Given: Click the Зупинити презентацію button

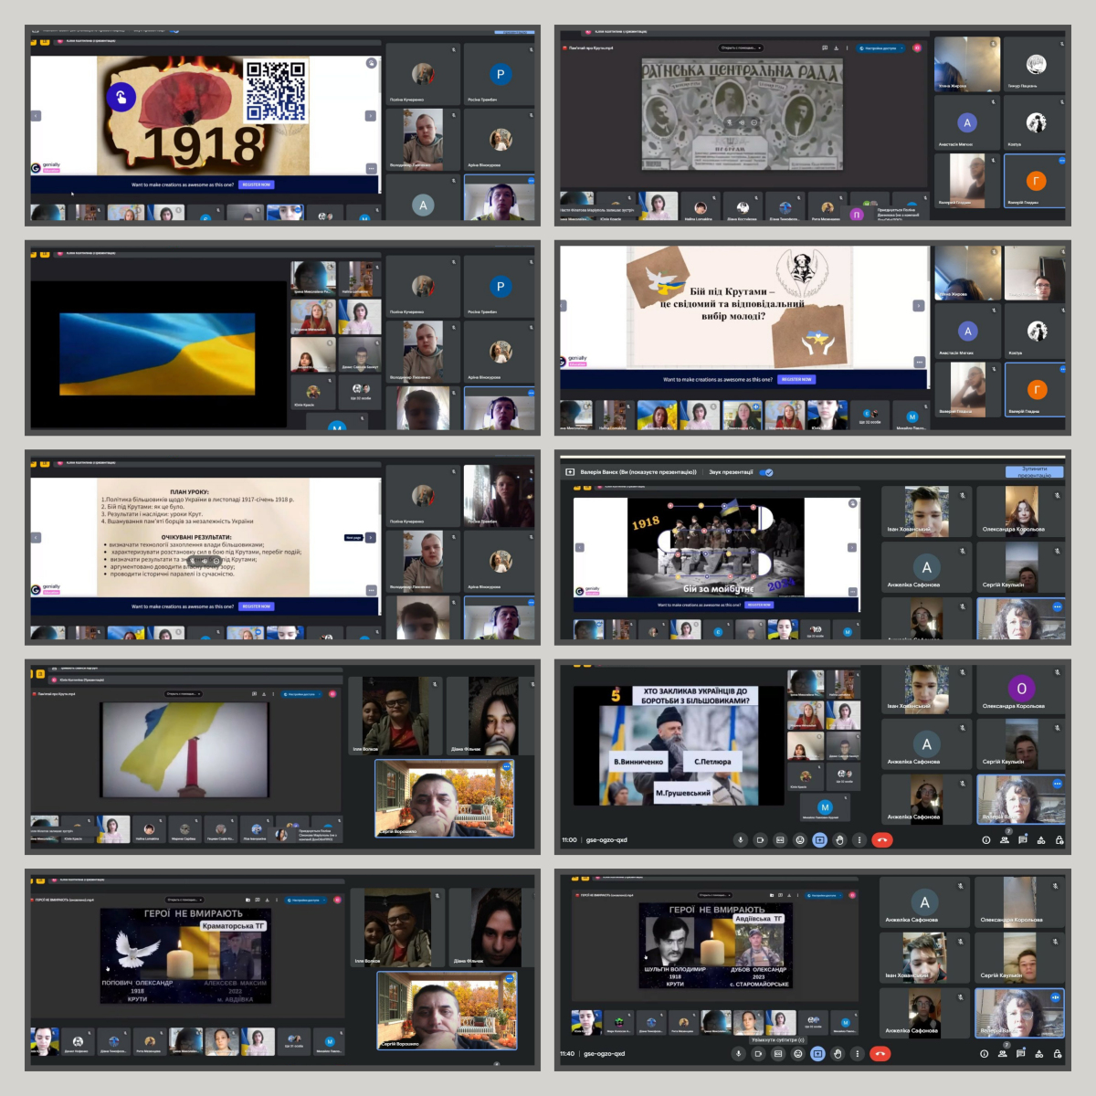Looking at the screenshot, I should tap(1034, 472).
